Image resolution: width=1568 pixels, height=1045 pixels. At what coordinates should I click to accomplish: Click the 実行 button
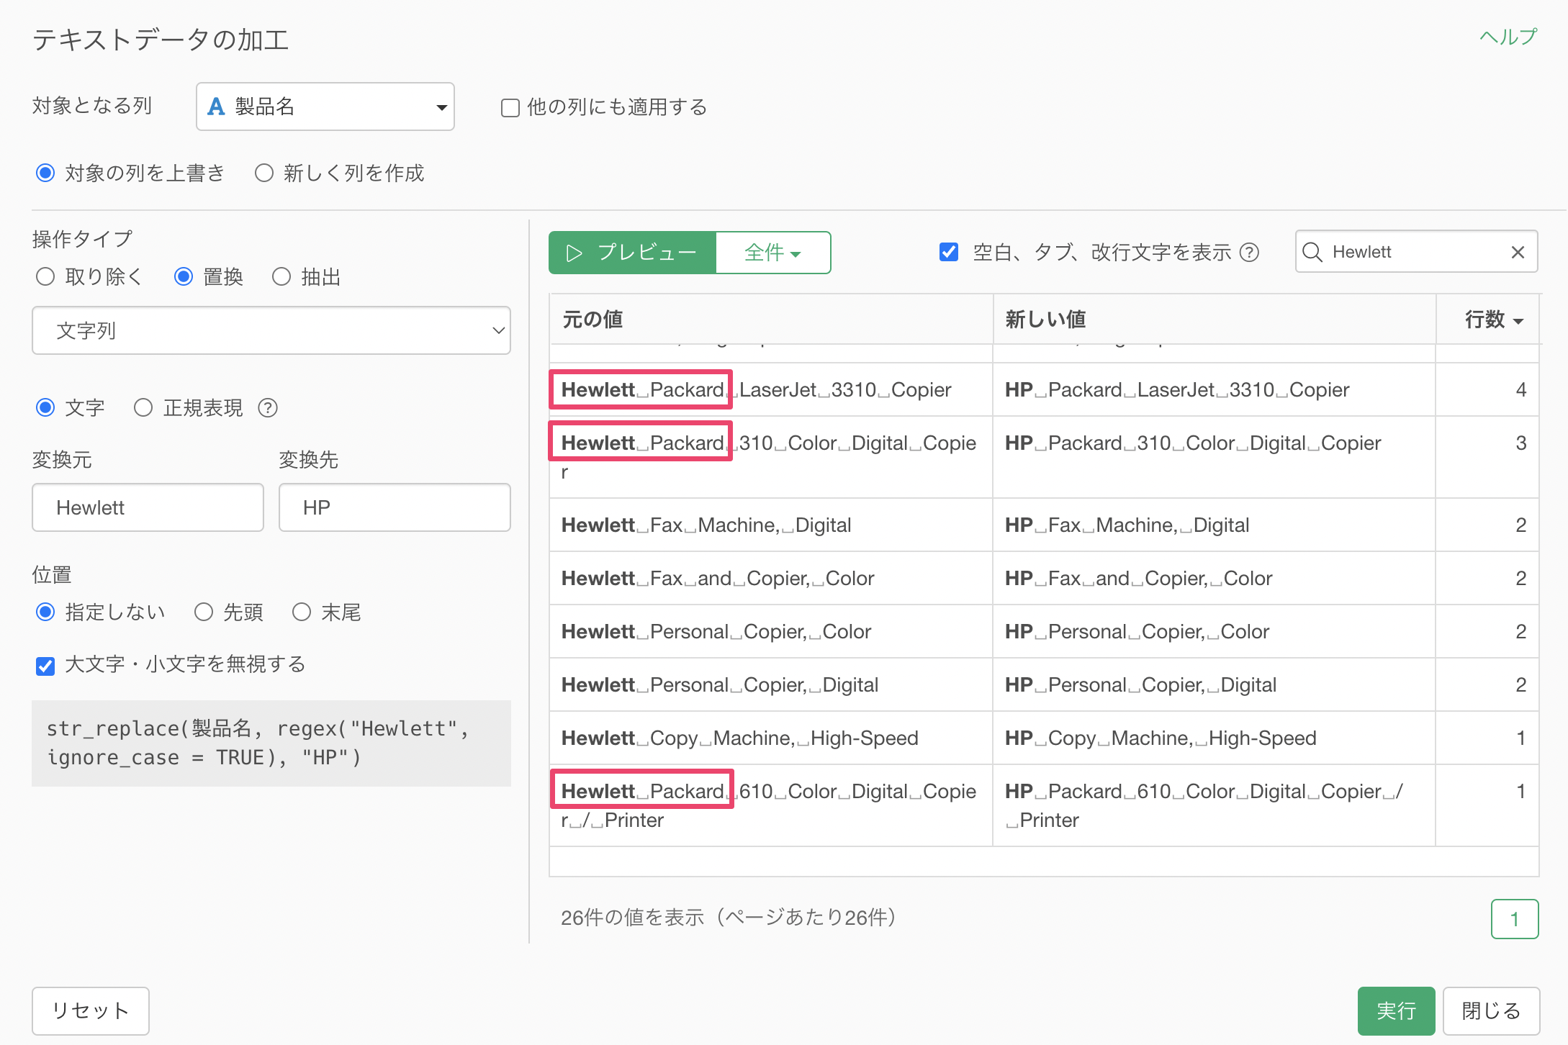(x=1396, y=1011)
